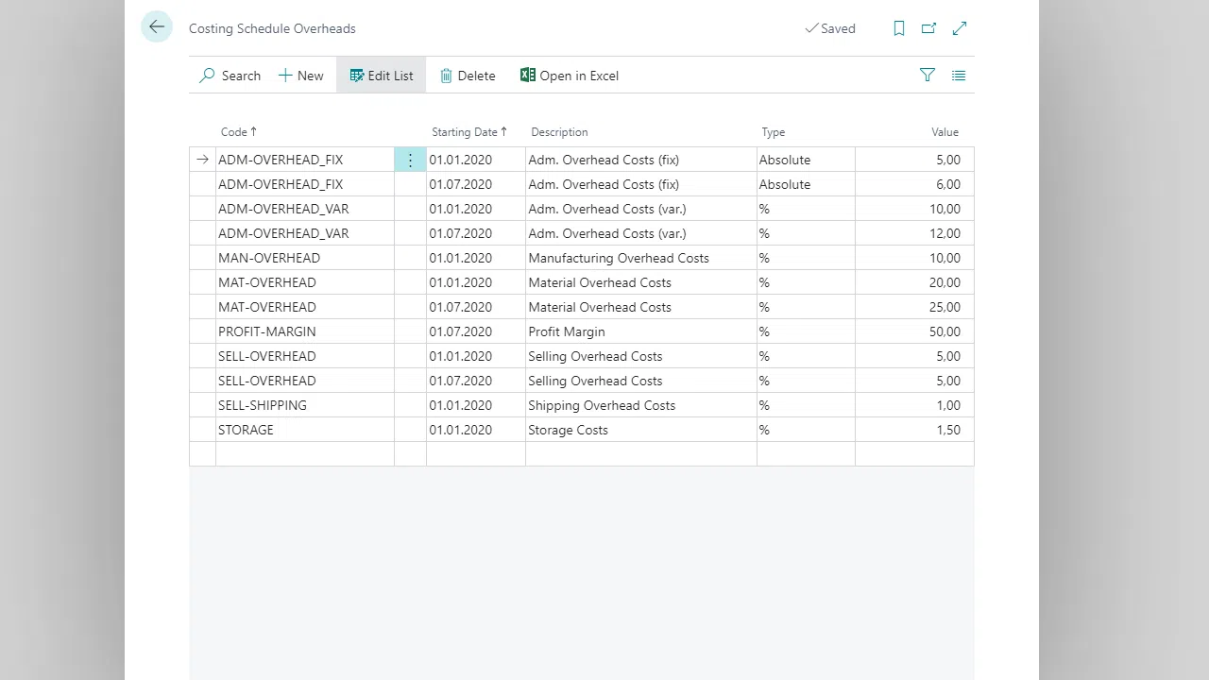Click Shipping Overhead Costs description
Viewport: 1209px width, 680px height.
(x=641, y=405)
